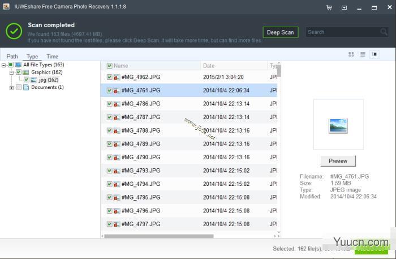Open the shopping cart purchase icon
Viewport: 396px width, 259px height.
pos(329,7)
